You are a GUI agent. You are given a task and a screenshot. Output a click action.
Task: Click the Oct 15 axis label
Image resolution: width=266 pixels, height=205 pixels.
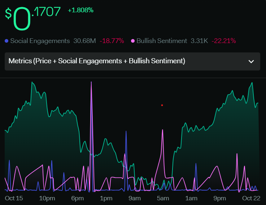pyautogui.click(x=14, y=198)
